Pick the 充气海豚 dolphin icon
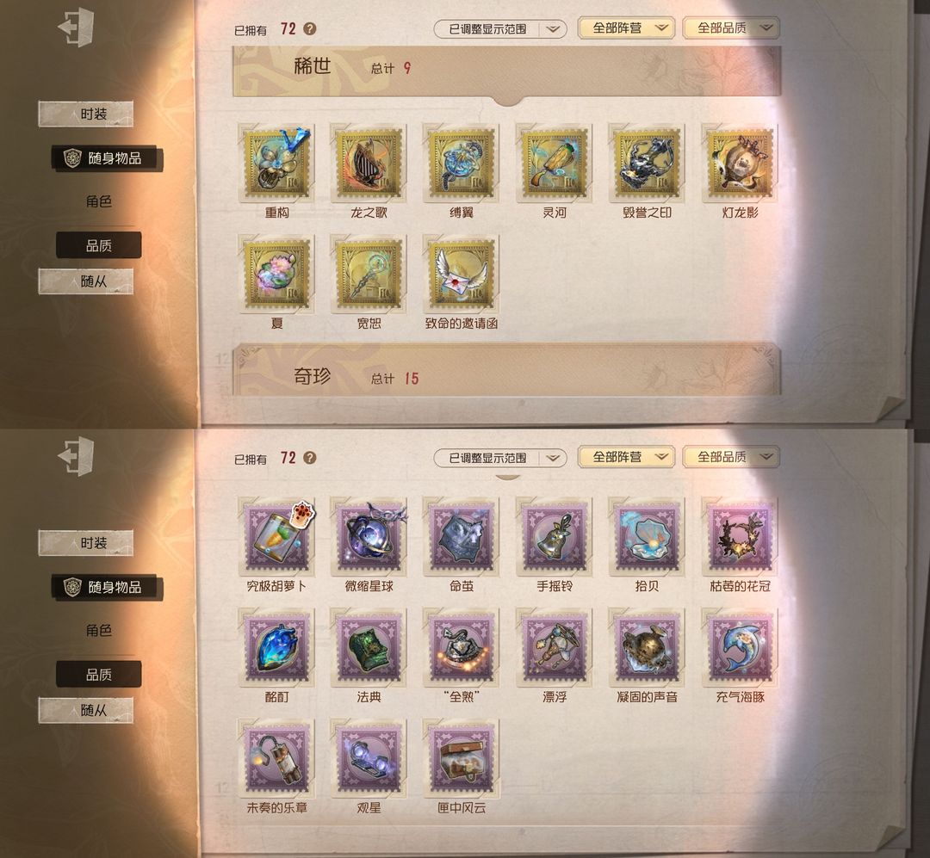The image size is (930, 858). 740,648
